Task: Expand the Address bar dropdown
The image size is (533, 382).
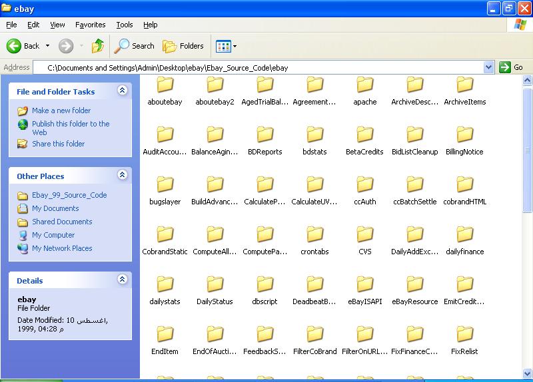Action: click(488, 67)
